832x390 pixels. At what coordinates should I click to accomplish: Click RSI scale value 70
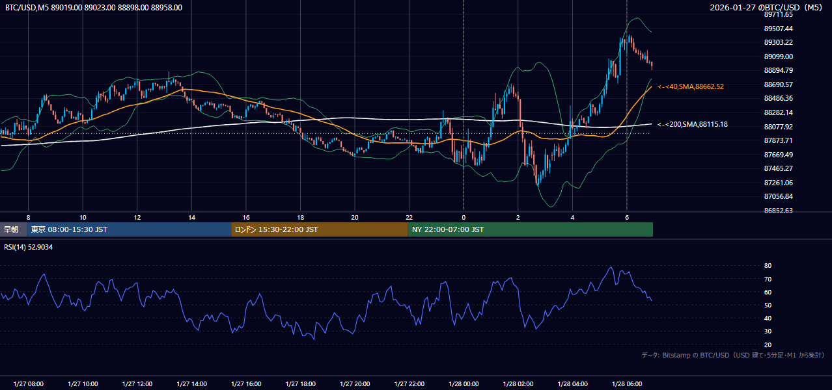pos(768,279)
